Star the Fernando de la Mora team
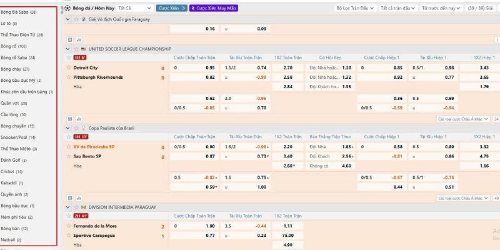Viewport: 500px width, 250px height. point(68,226)
